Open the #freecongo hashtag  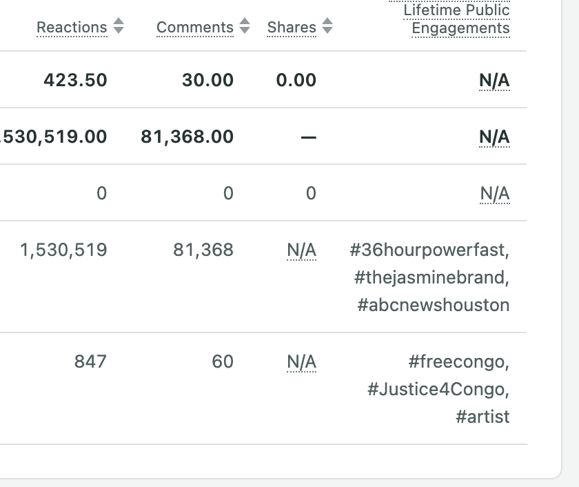pyautogui.click(x=458, y=361)
